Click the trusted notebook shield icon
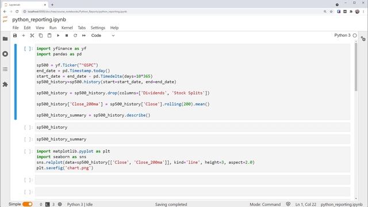The width and height of the screenshot is (368, 207). (288, 204)
